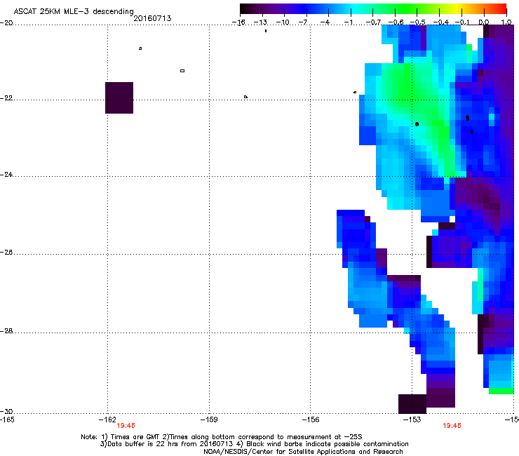This screenshot has width=519, height=456.
Task: Select the date label "20160713" under the title
Action: [153, 18]
